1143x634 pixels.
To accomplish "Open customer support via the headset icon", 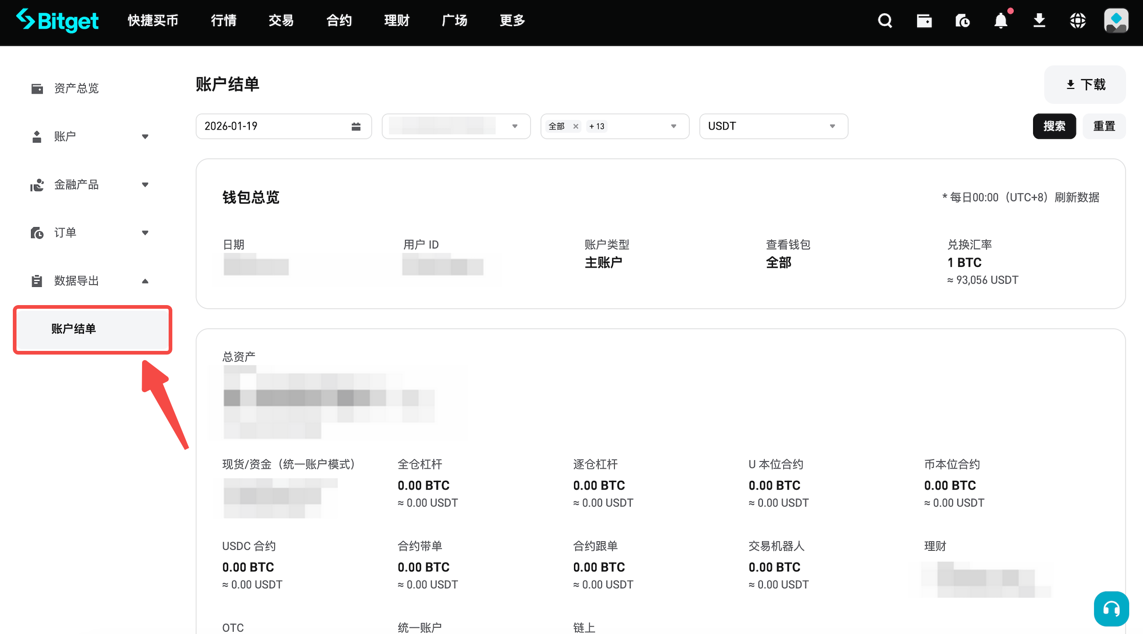I will coord(1110,609).
